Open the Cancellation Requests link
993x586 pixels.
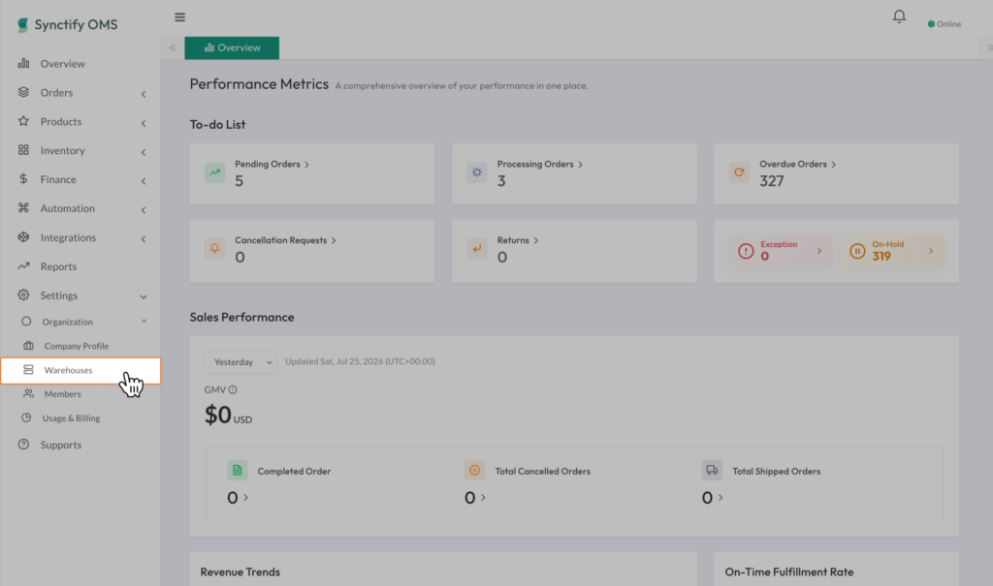[285, 240]
